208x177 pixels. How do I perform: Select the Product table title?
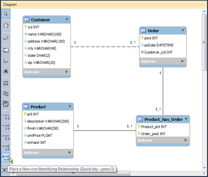click(38, 107)
